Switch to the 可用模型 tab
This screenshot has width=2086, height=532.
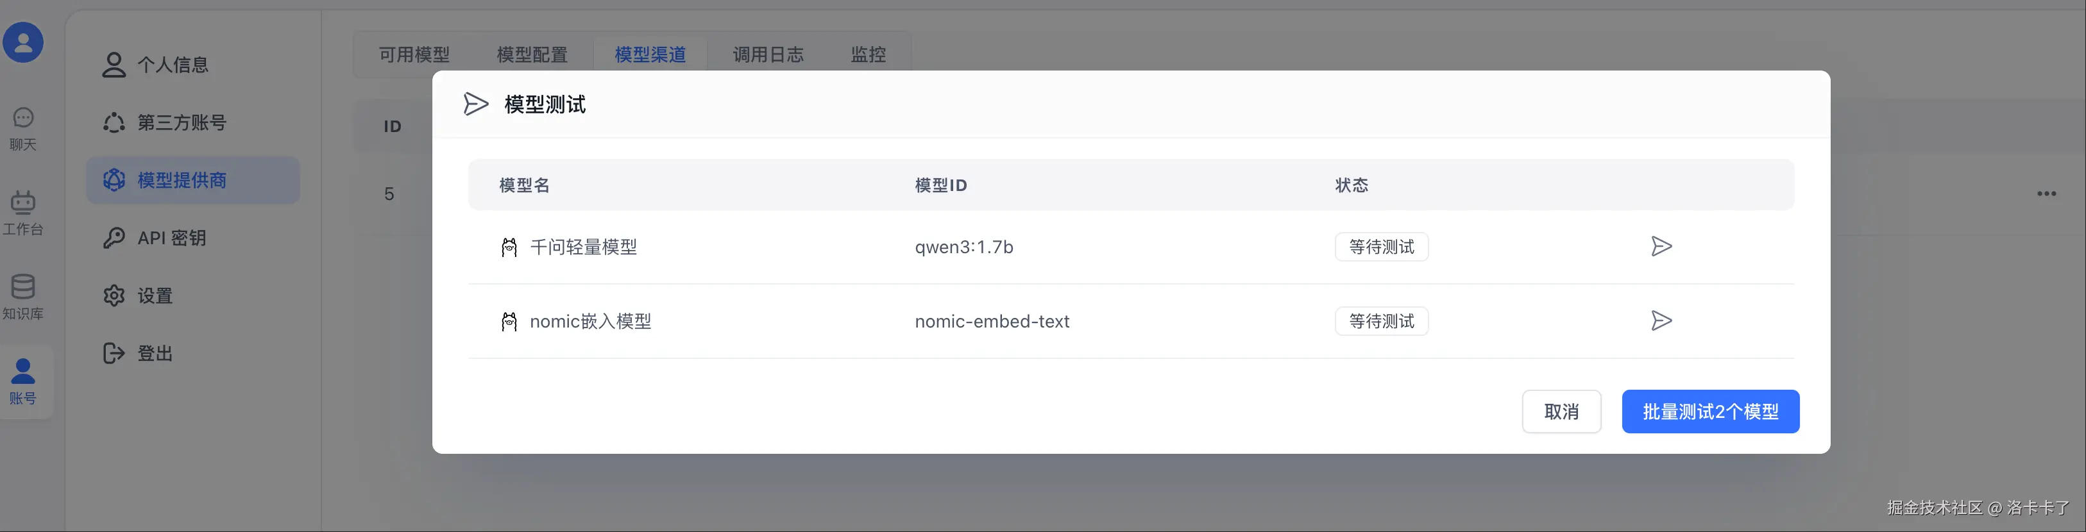pos(414,54)
